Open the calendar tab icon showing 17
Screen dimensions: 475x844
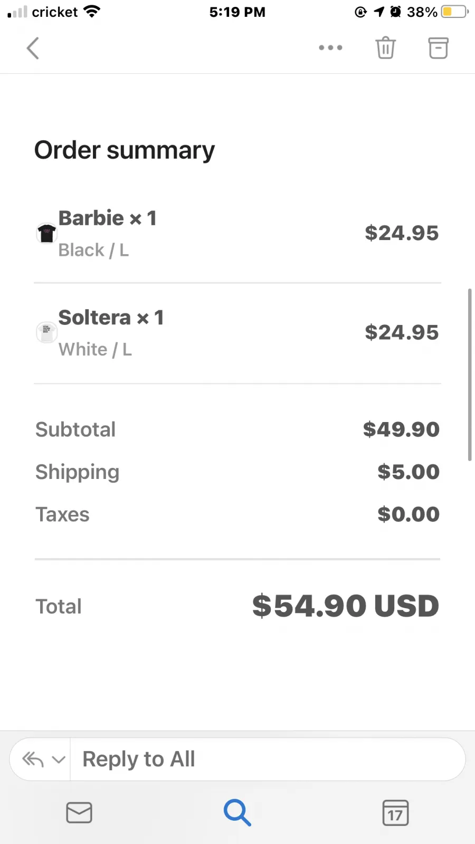click(395, 813)
